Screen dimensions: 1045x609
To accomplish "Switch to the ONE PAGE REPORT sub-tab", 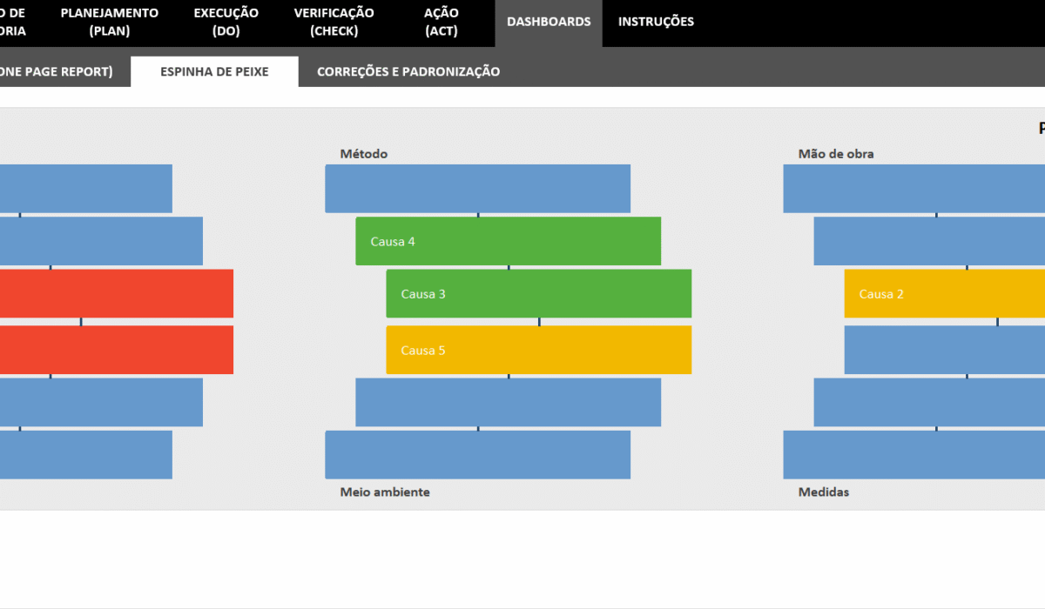I will [57, 71].
